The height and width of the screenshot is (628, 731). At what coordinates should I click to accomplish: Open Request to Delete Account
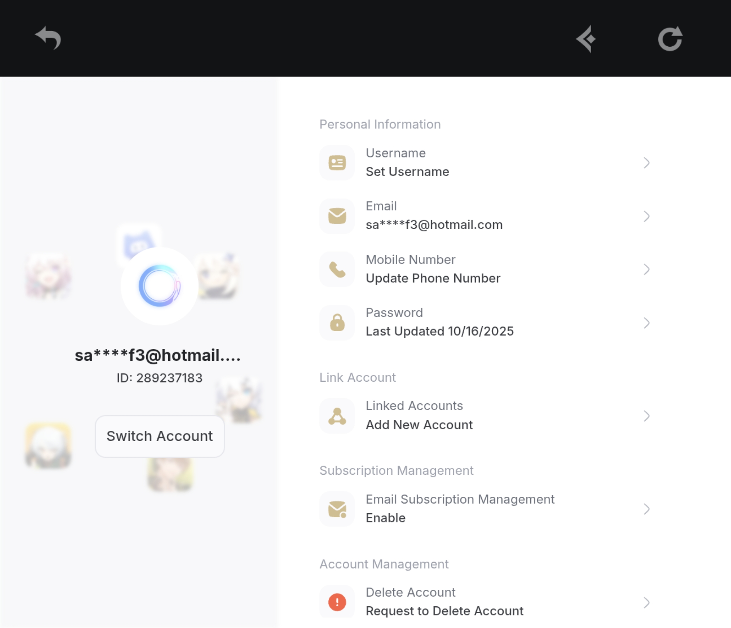tap(445, 611)
